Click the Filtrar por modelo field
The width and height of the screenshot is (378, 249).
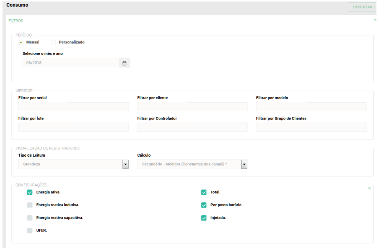pyautogui.click(x=311, y=107)
